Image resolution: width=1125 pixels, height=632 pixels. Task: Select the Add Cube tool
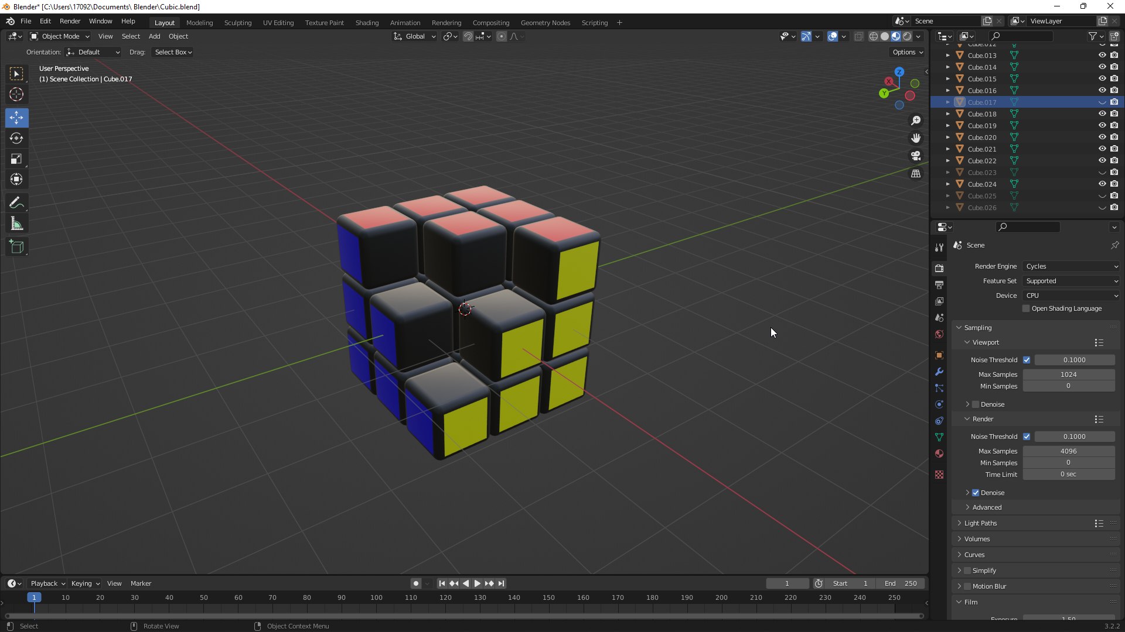16,247
